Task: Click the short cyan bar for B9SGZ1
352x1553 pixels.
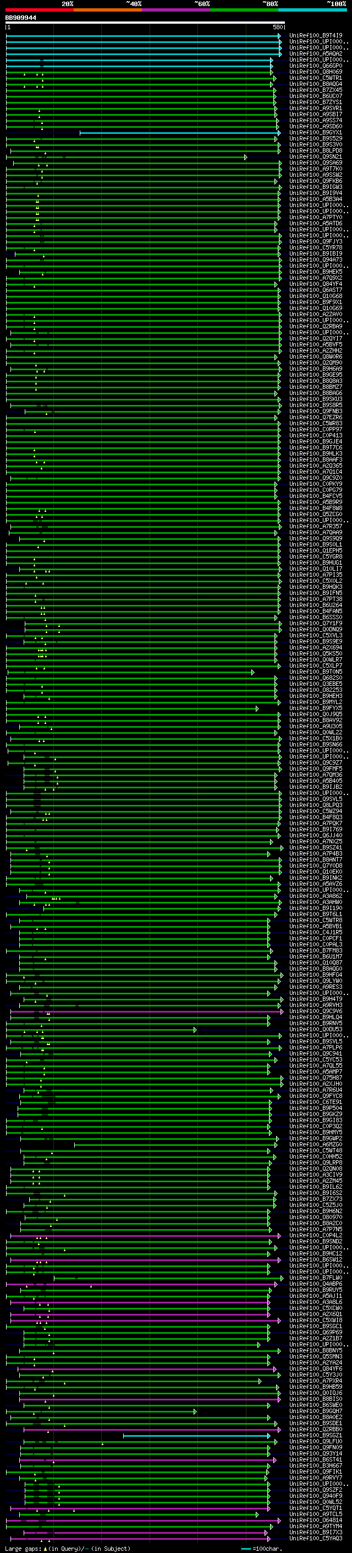Action: coord(197,1436)
